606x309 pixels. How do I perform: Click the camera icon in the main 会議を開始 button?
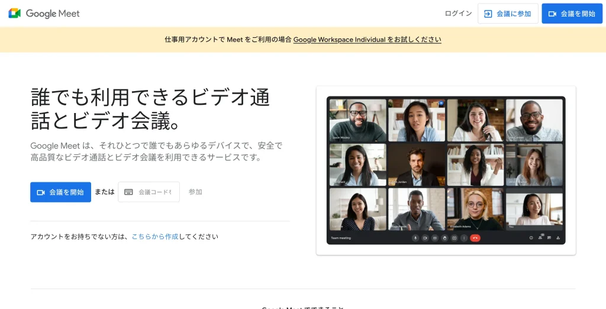click(41, 192)
